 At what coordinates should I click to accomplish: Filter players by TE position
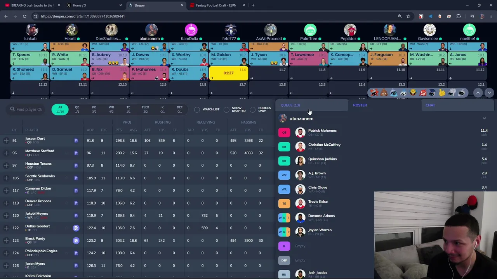click(128, 109)
